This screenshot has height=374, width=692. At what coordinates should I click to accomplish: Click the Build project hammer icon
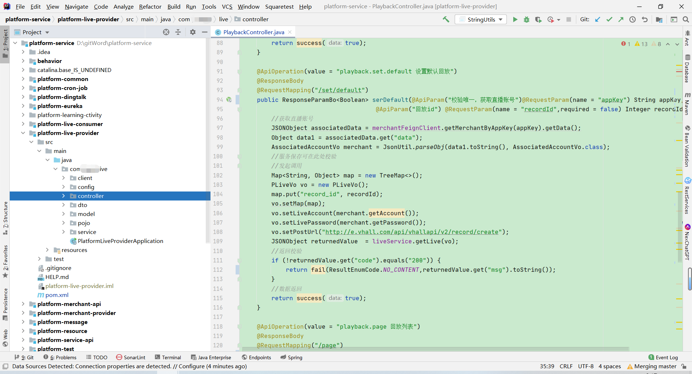point(446,19)
